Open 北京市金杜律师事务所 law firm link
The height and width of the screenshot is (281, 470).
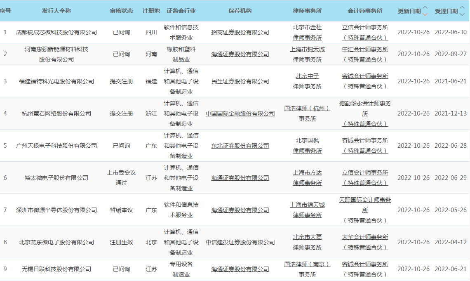point(307,32)
